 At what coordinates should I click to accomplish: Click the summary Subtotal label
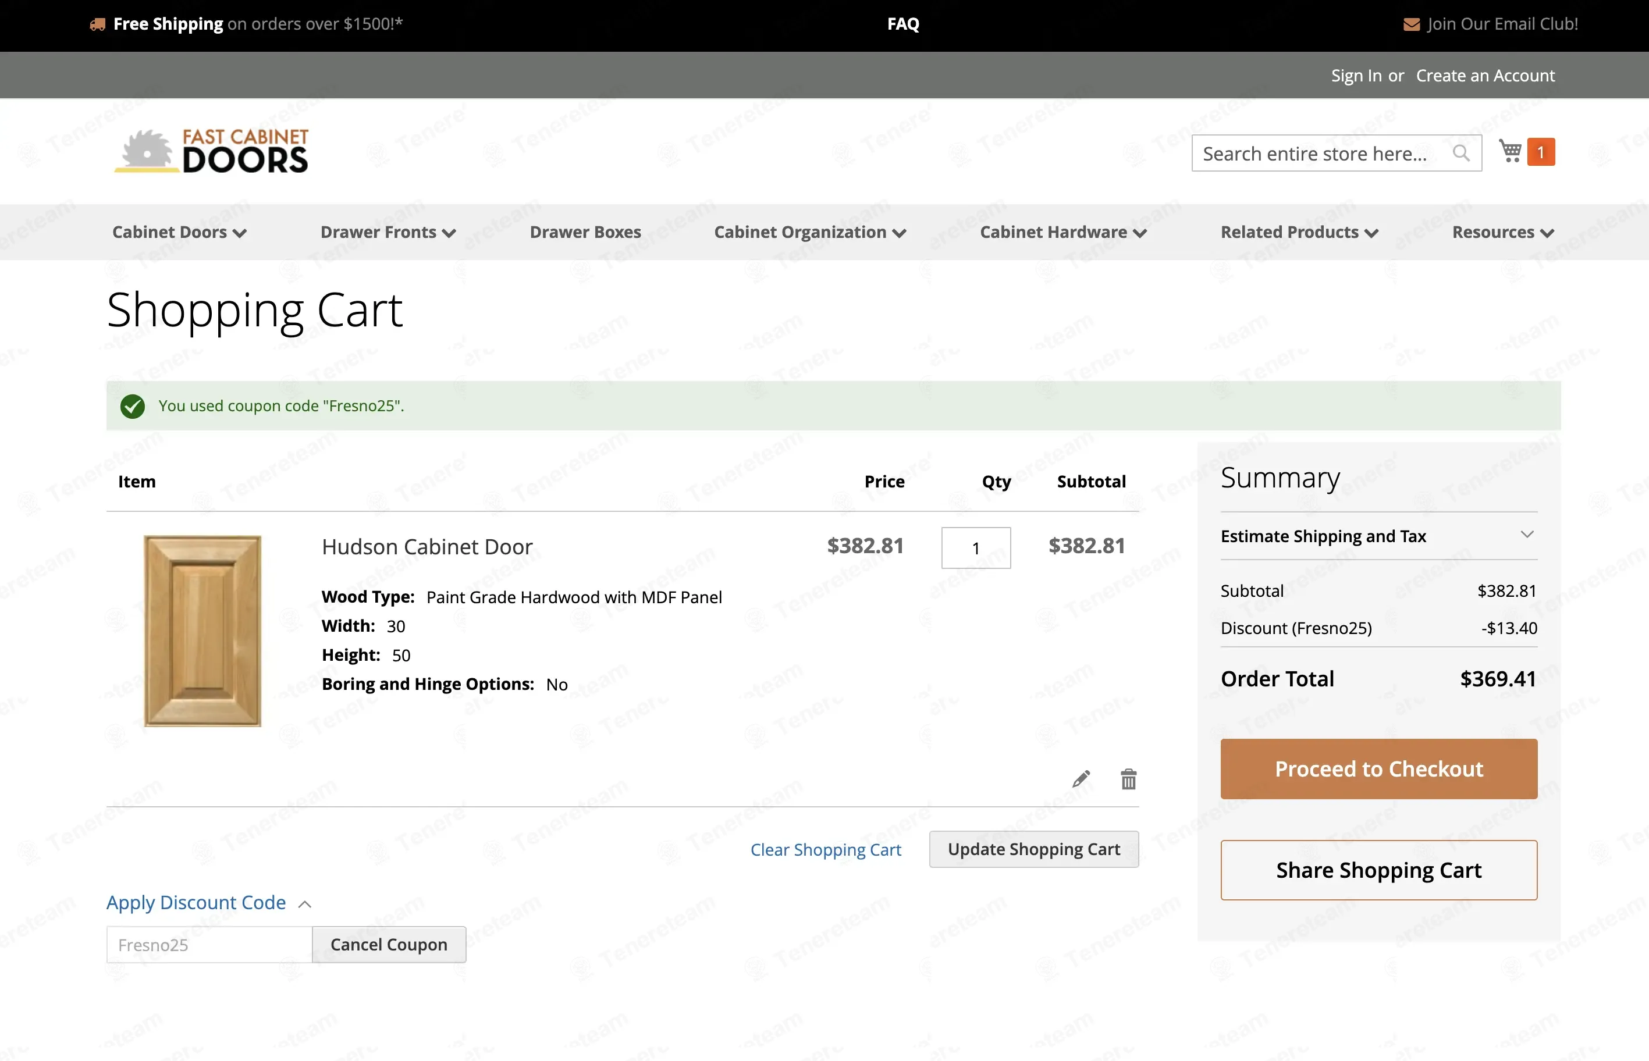tap(1252, 591)
